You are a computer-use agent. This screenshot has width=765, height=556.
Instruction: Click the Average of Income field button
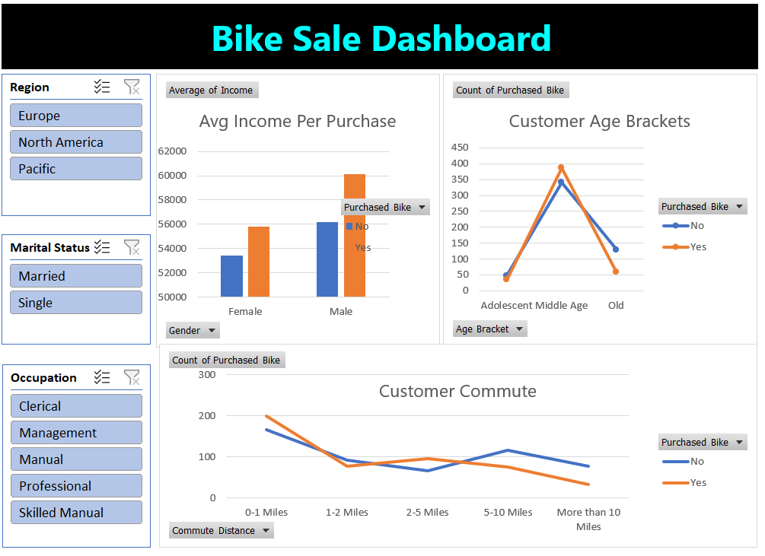coord(212,90)
